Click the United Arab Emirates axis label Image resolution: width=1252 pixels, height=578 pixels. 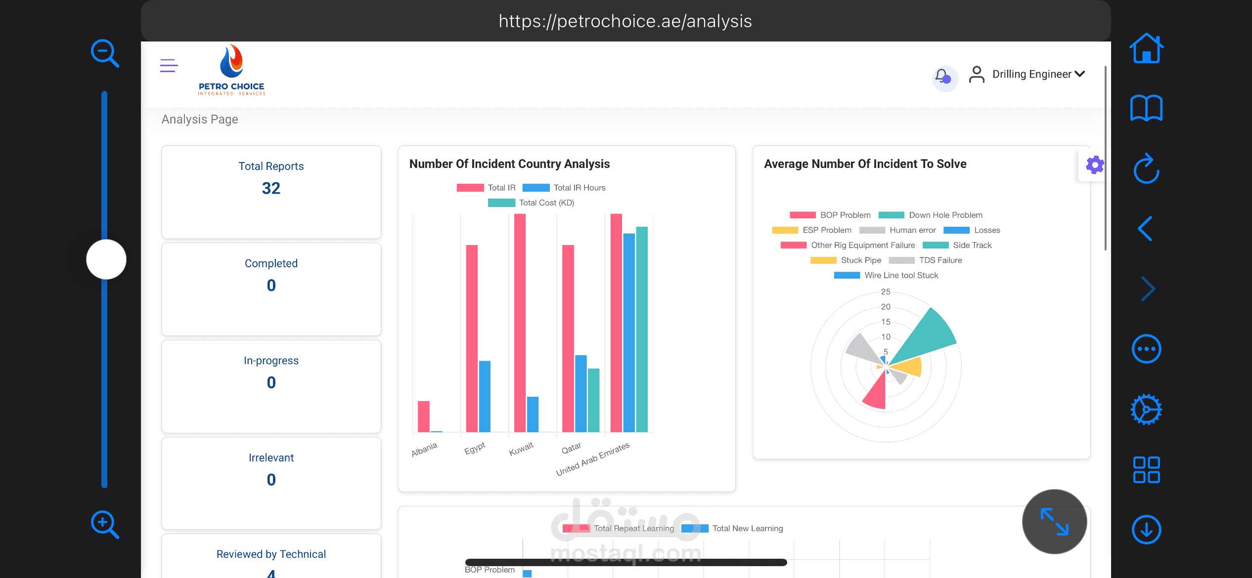click(x=592, y=458)
